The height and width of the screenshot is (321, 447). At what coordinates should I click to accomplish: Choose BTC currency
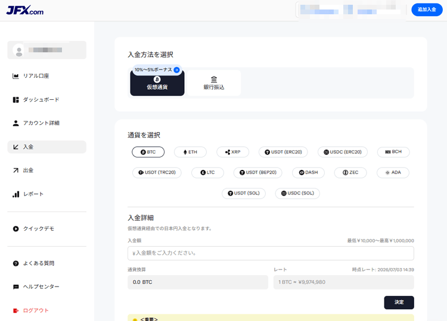pos(148,152)
